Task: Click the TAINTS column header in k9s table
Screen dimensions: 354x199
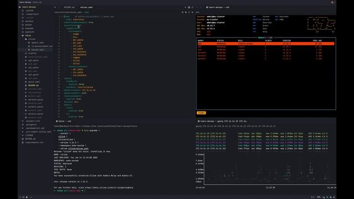Action: click(268, 40)
